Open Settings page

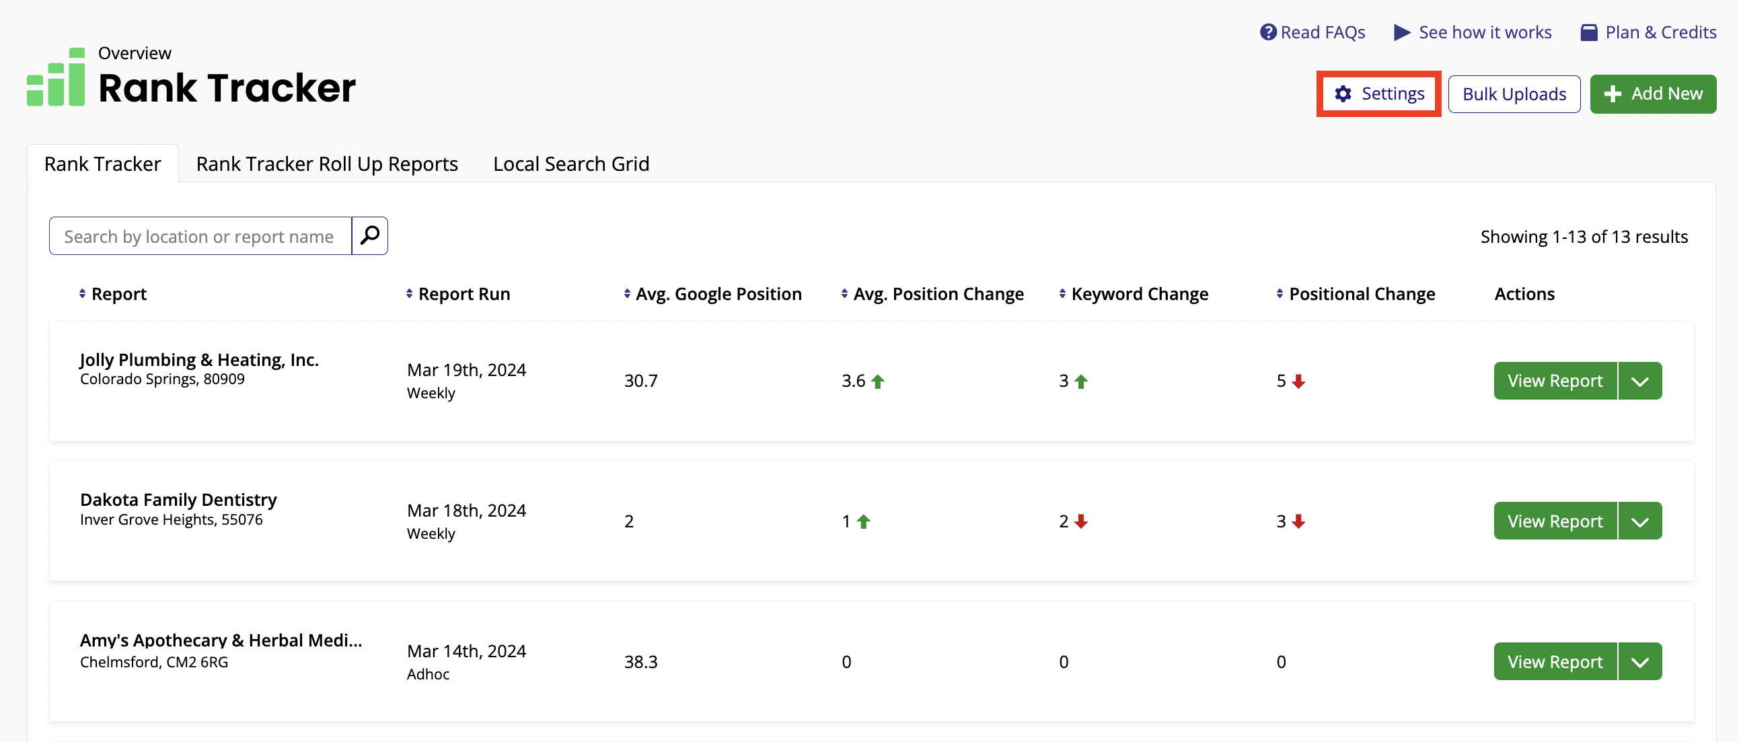(x=1378, y=94)
